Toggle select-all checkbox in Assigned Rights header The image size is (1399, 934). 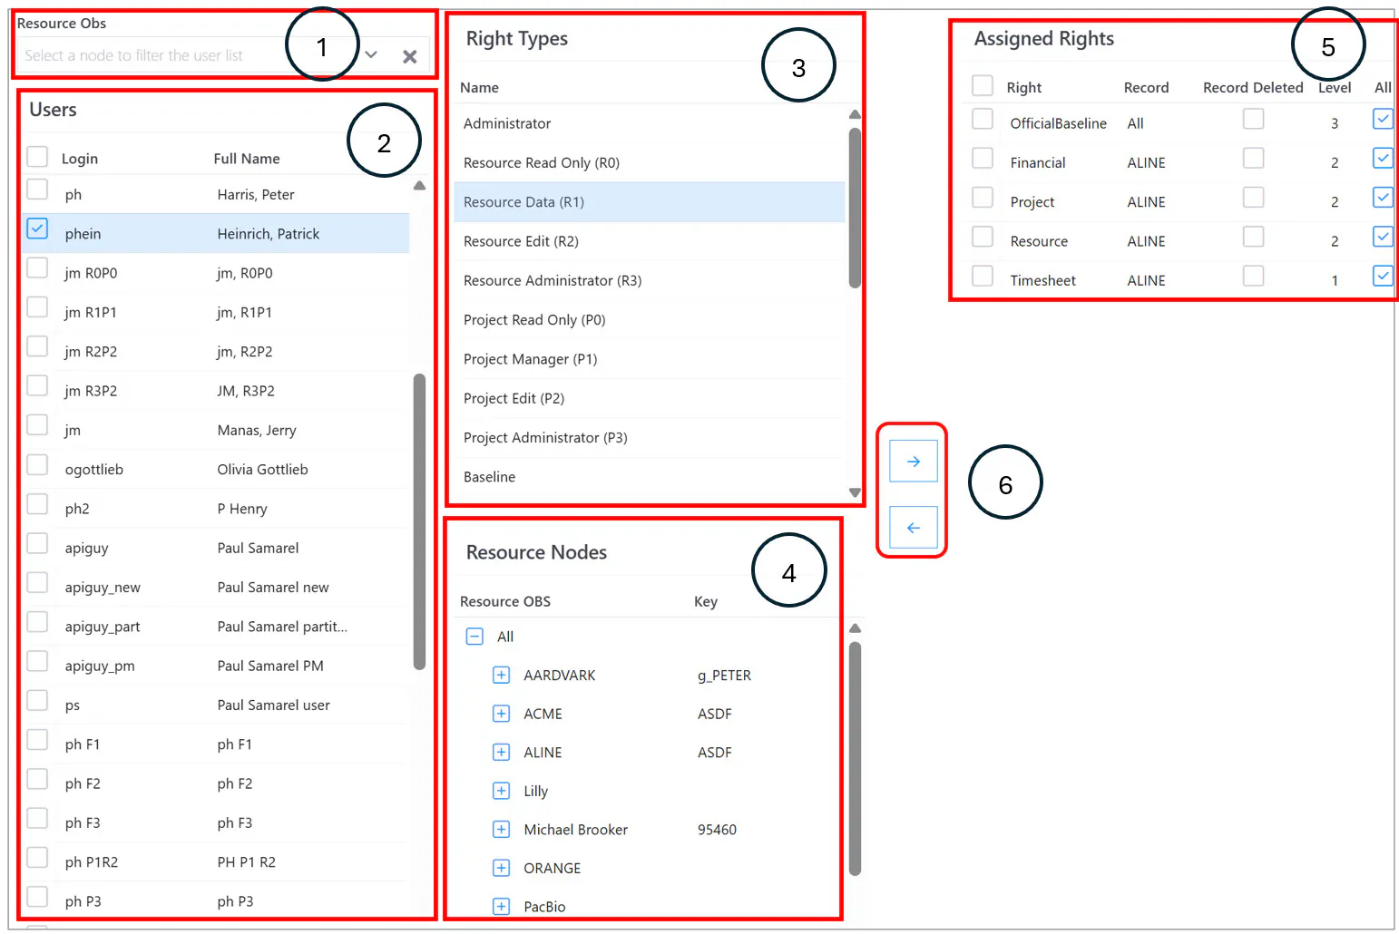[x=983, y=85]
